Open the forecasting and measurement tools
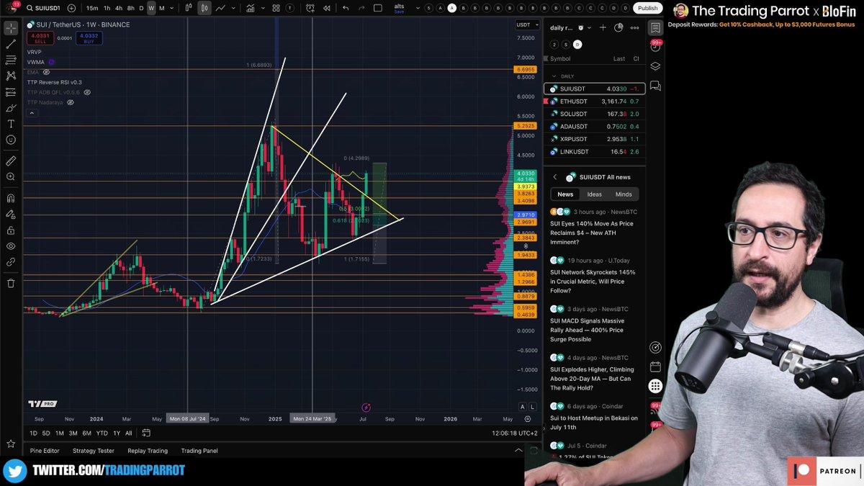864x486 pixels. [x=11, y=92]
